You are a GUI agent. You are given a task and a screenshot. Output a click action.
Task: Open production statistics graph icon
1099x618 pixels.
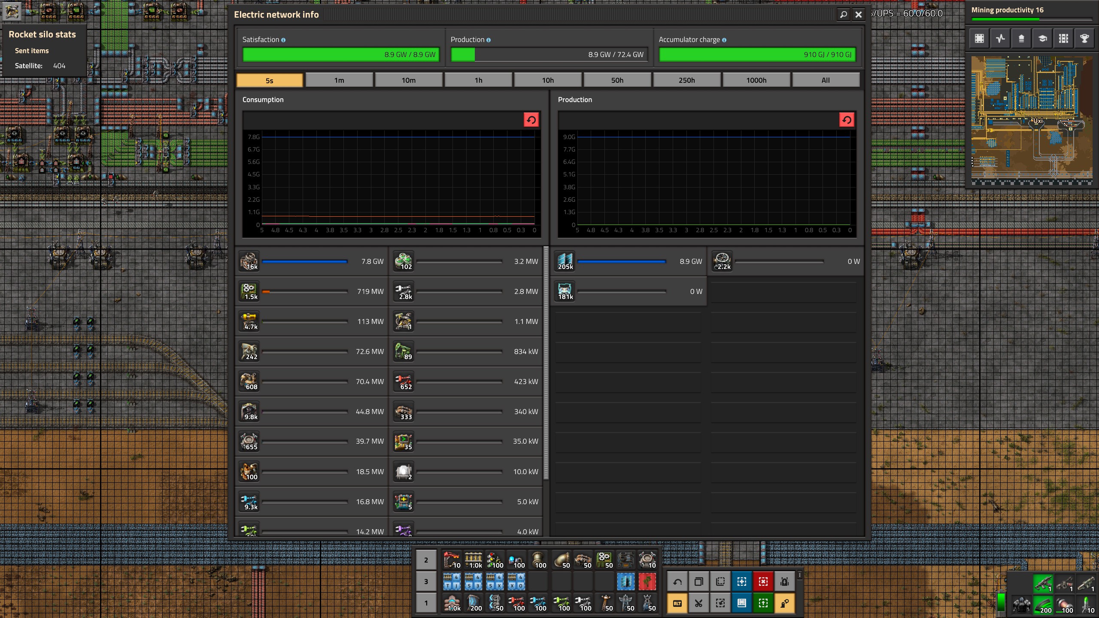click(x=1000, y=39)
